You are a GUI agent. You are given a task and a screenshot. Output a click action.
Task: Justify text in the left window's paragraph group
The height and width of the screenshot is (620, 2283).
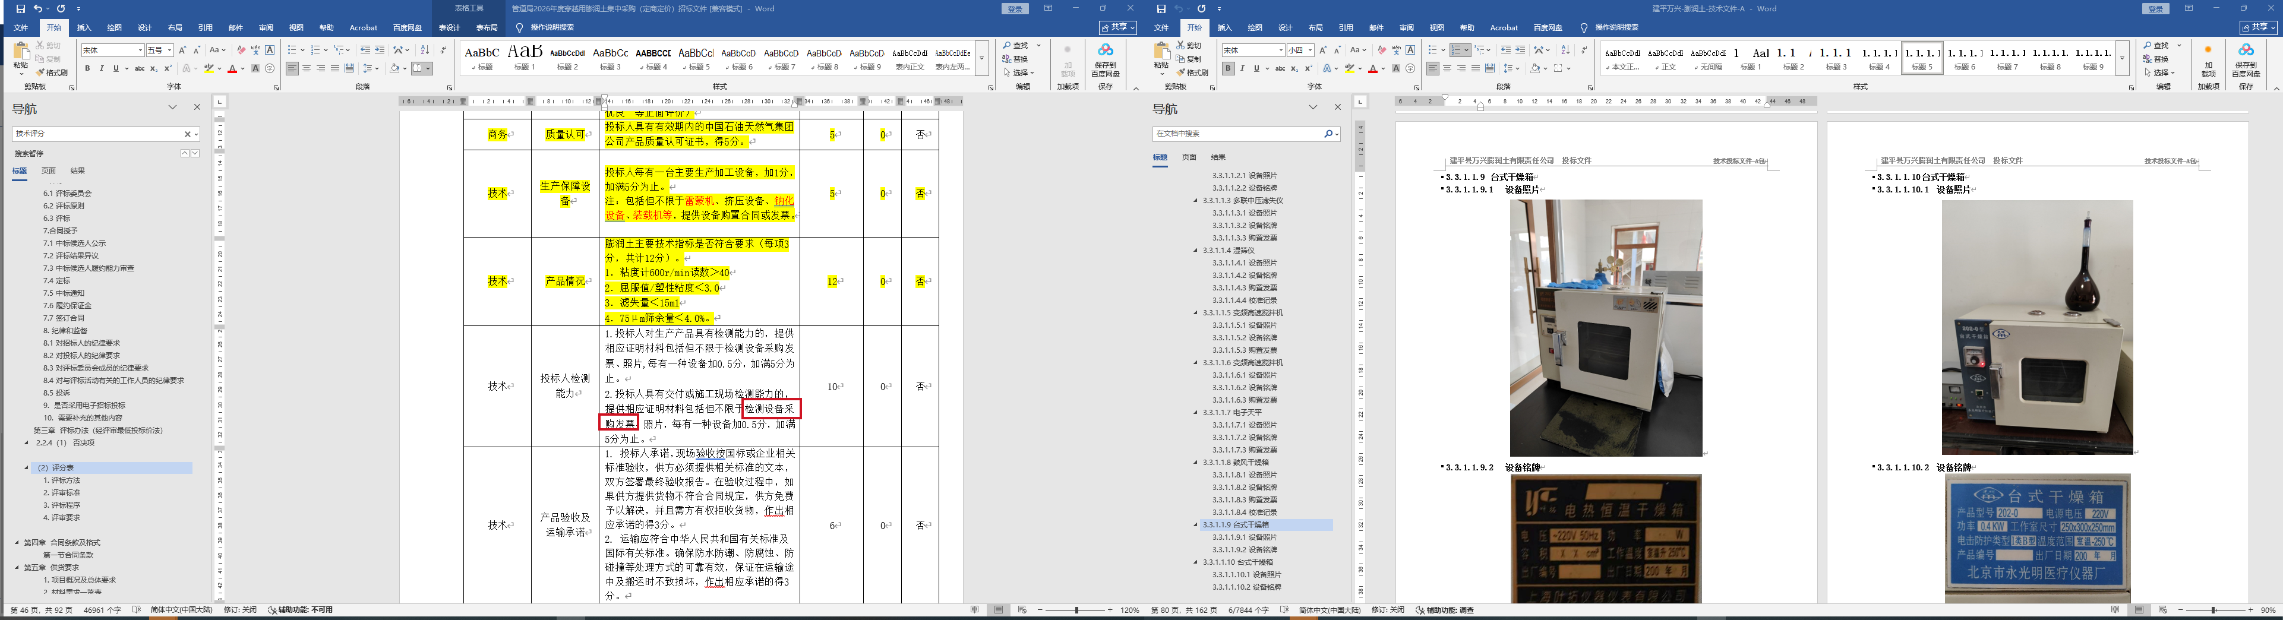pyautogui.click(x=334, y=68)
